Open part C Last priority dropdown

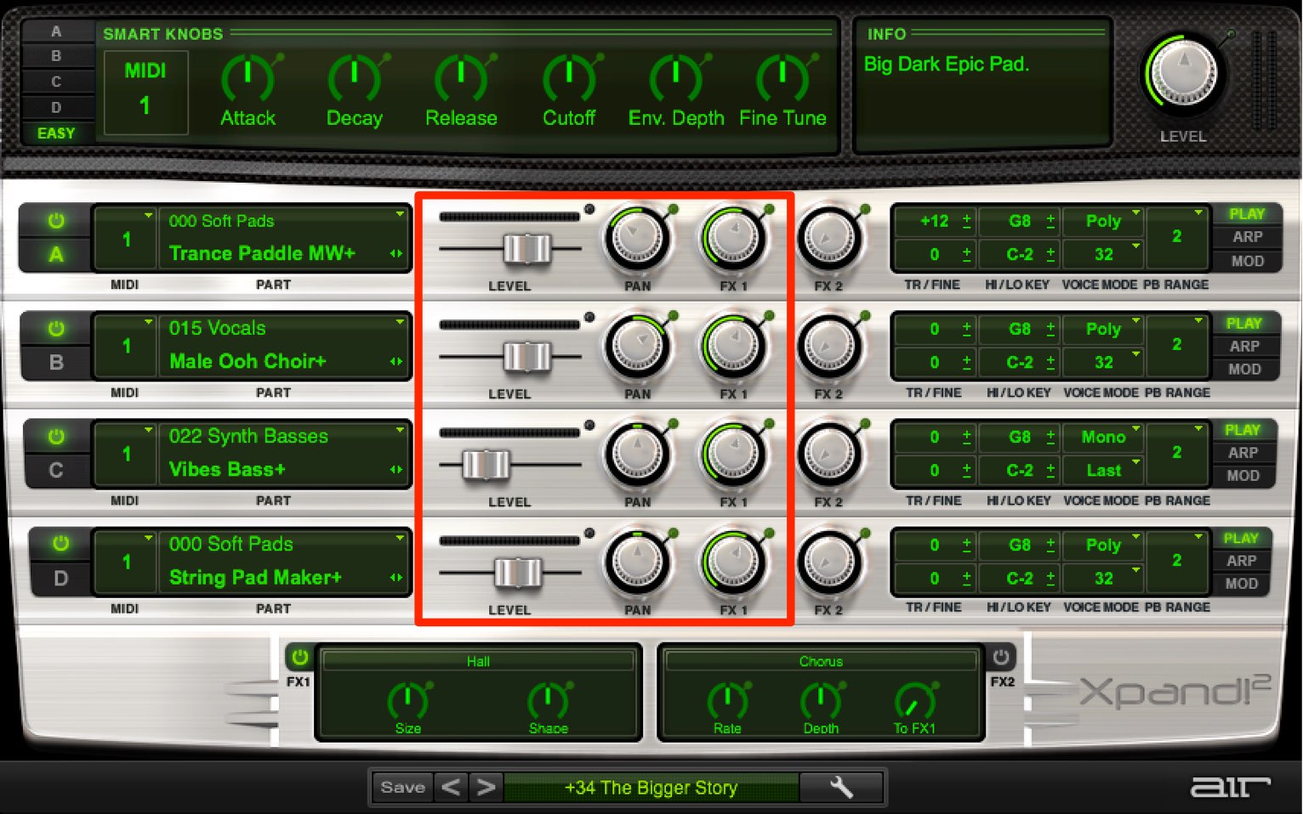[x=1103, y=470]
